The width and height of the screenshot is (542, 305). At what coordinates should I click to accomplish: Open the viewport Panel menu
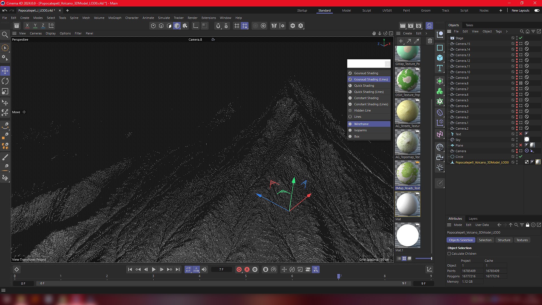89,33
